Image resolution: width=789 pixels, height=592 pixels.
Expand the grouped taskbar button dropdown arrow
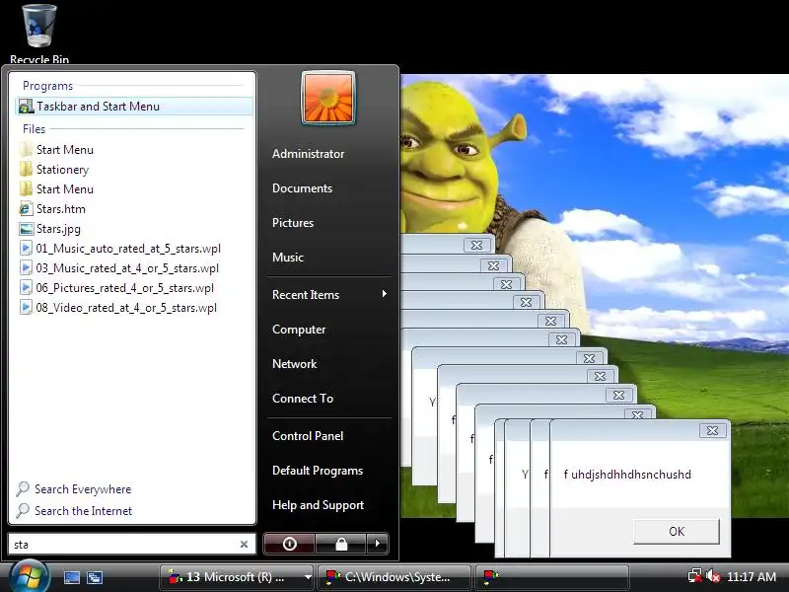[308, 577]
